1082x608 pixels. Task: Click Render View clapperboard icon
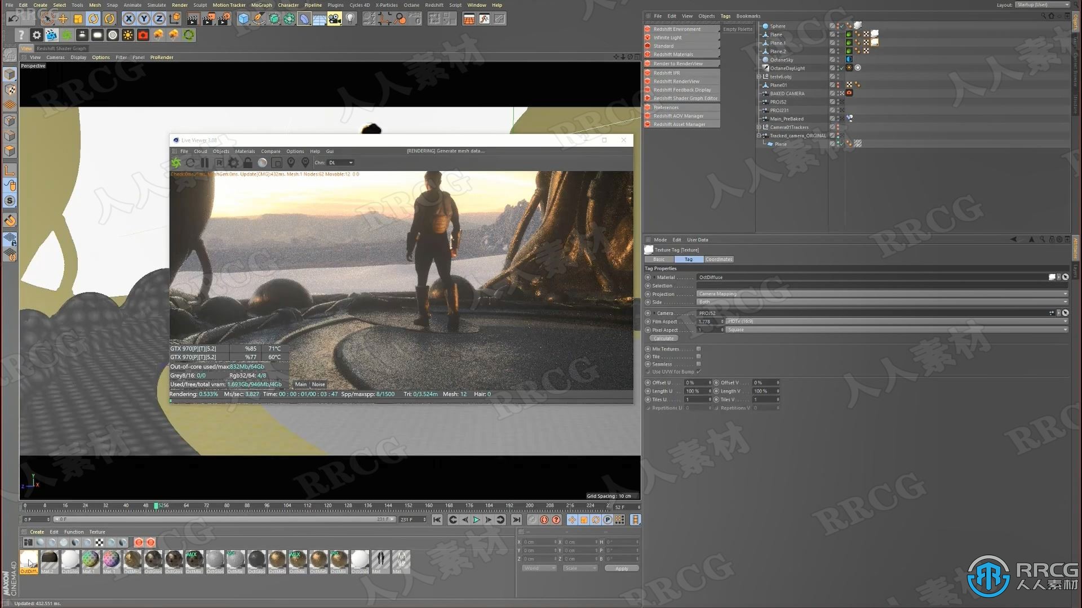pos(192,19)
